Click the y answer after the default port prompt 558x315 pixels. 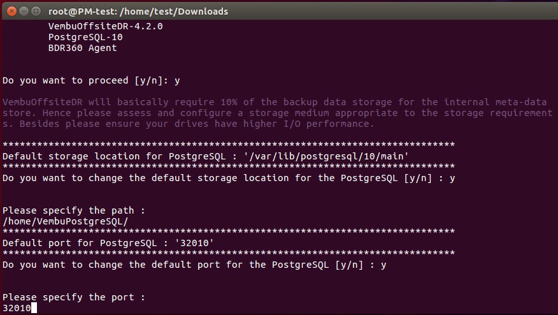(383, 265)
